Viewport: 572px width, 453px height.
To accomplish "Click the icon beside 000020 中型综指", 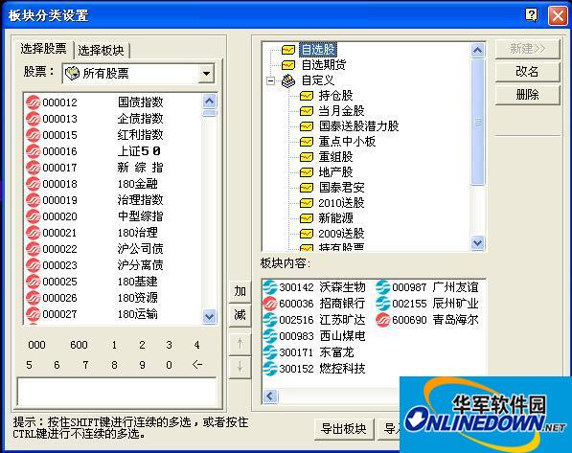I will [34, 216].
